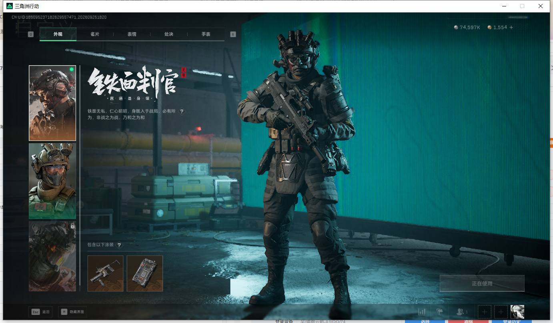The width and height of the screenshot is (553, 323).
Task: Open the help icon beside skin description
Action: [182, 112]
